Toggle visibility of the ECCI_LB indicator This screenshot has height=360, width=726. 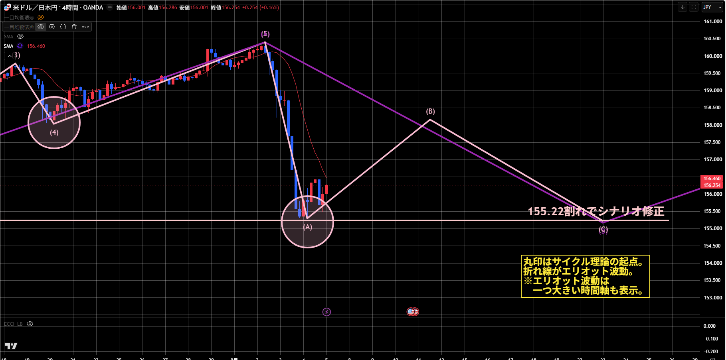[x=30, y=324]
